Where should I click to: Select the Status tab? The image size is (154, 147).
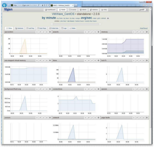point(9,28)
